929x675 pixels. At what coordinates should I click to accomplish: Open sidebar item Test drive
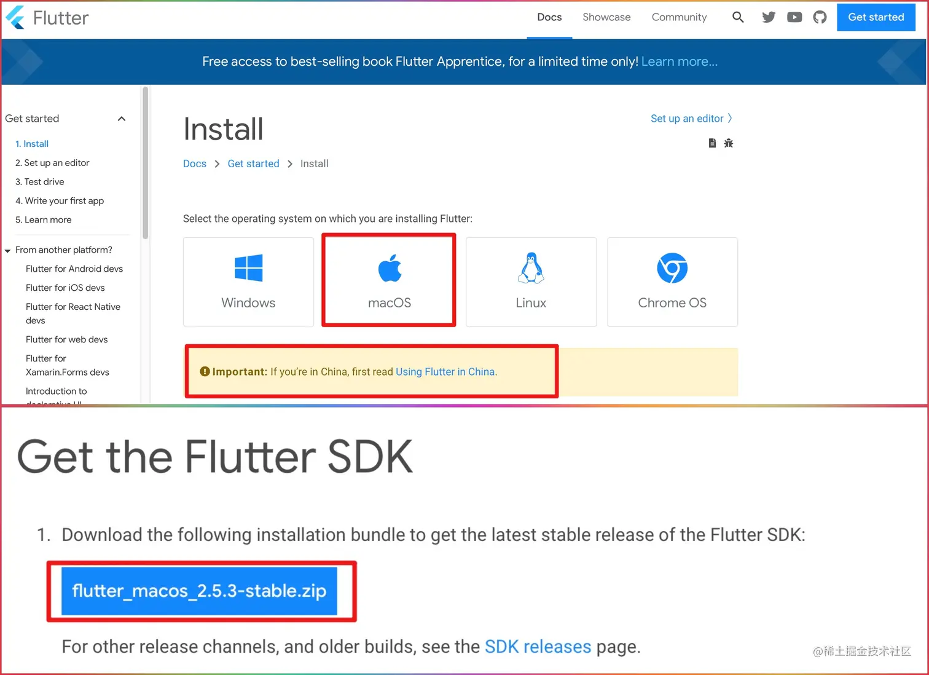coord(39,182)
